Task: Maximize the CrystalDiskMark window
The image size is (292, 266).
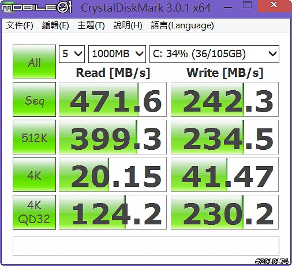Action: pyautogui.click(x=247, y=5)
